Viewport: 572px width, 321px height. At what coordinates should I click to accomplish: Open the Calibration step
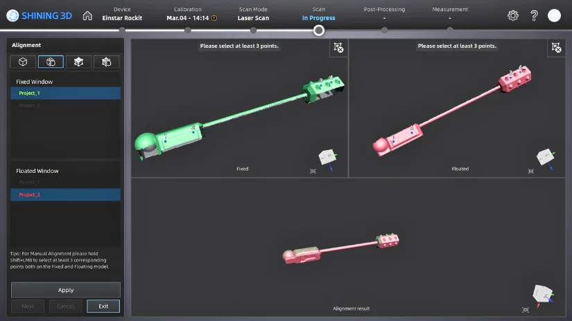[187, 14]
